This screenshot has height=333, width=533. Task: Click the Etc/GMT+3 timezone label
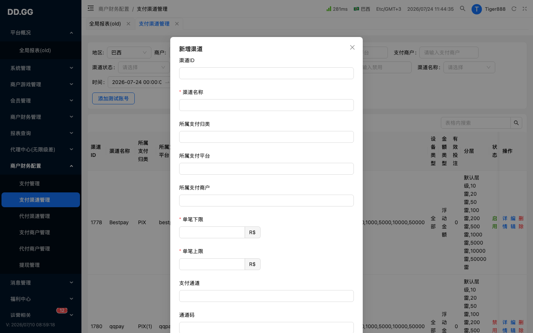click(389, 9)
